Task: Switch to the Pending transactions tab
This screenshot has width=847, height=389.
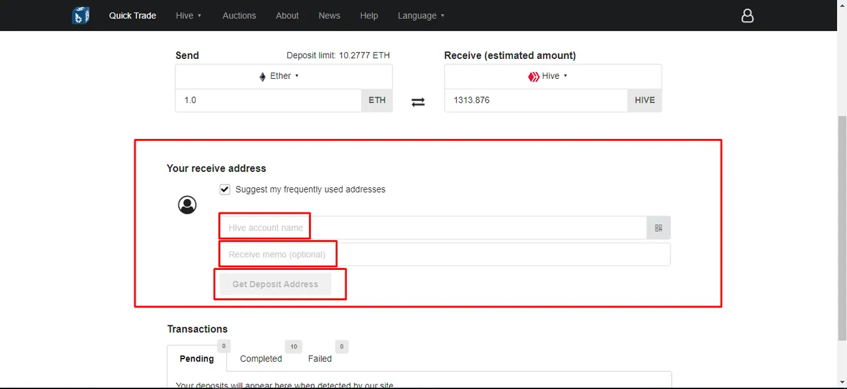Action: (197, 359)
